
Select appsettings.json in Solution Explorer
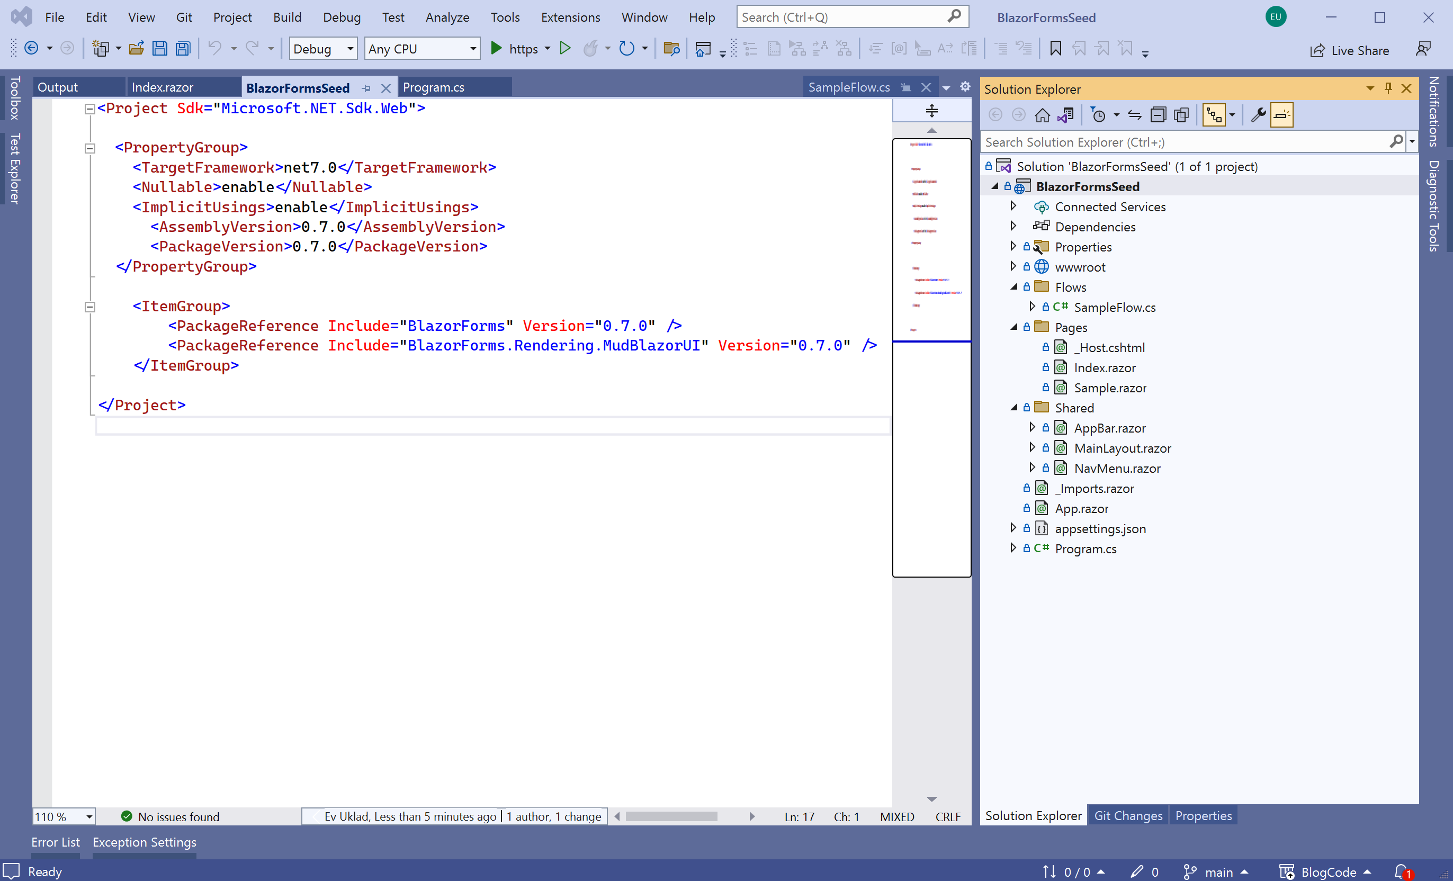1100,528
